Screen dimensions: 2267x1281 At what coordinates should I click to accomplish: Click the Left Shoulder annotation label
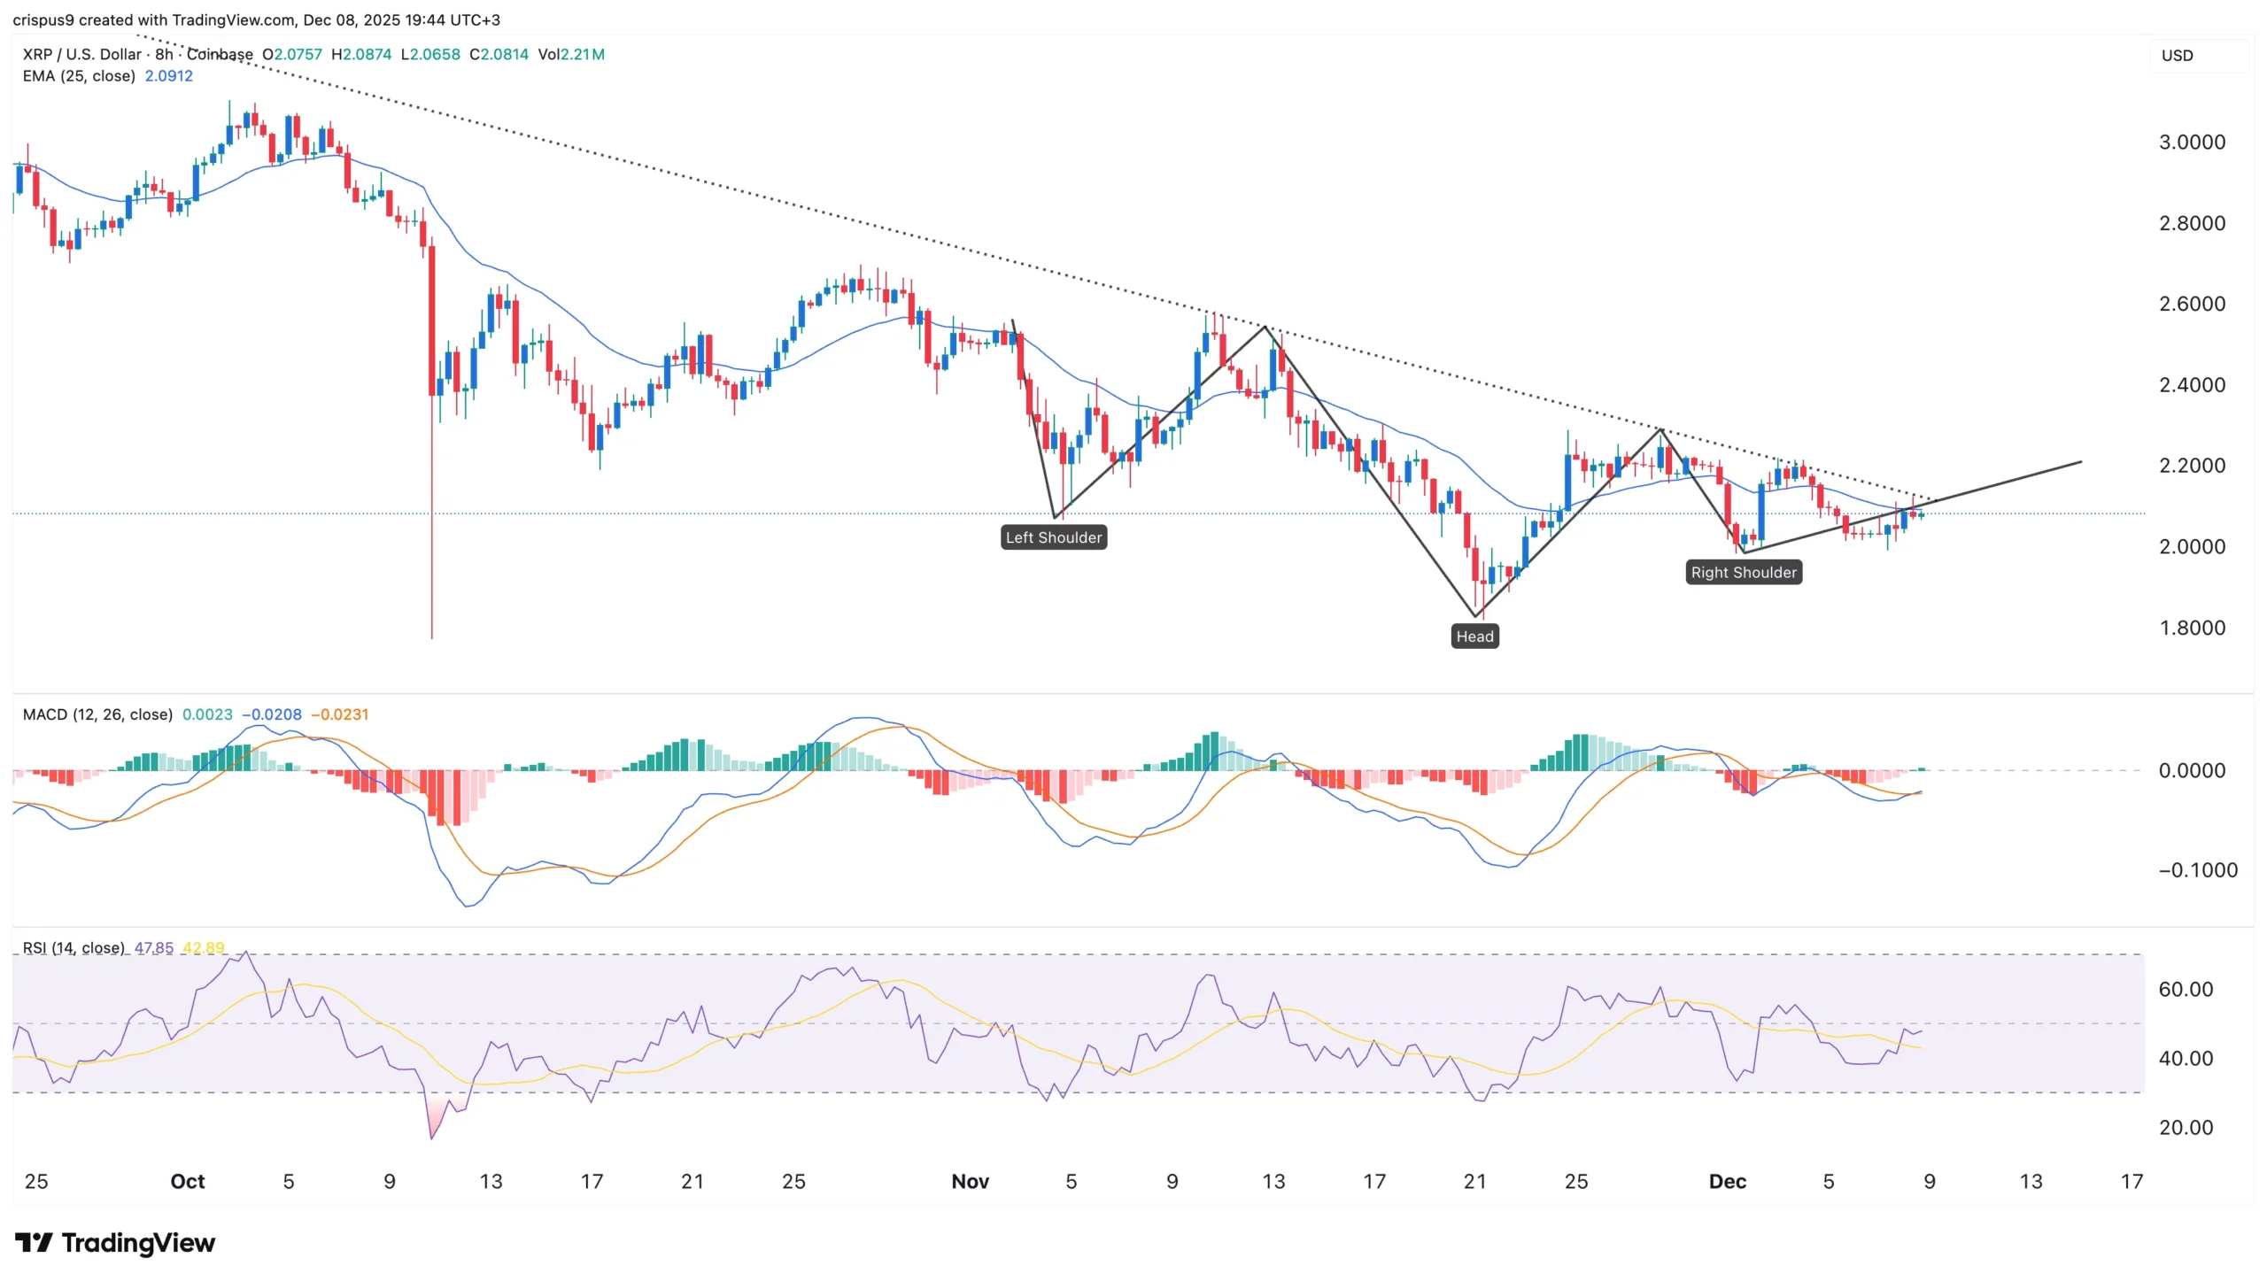pyautogui.click(x=1053, y=537)
